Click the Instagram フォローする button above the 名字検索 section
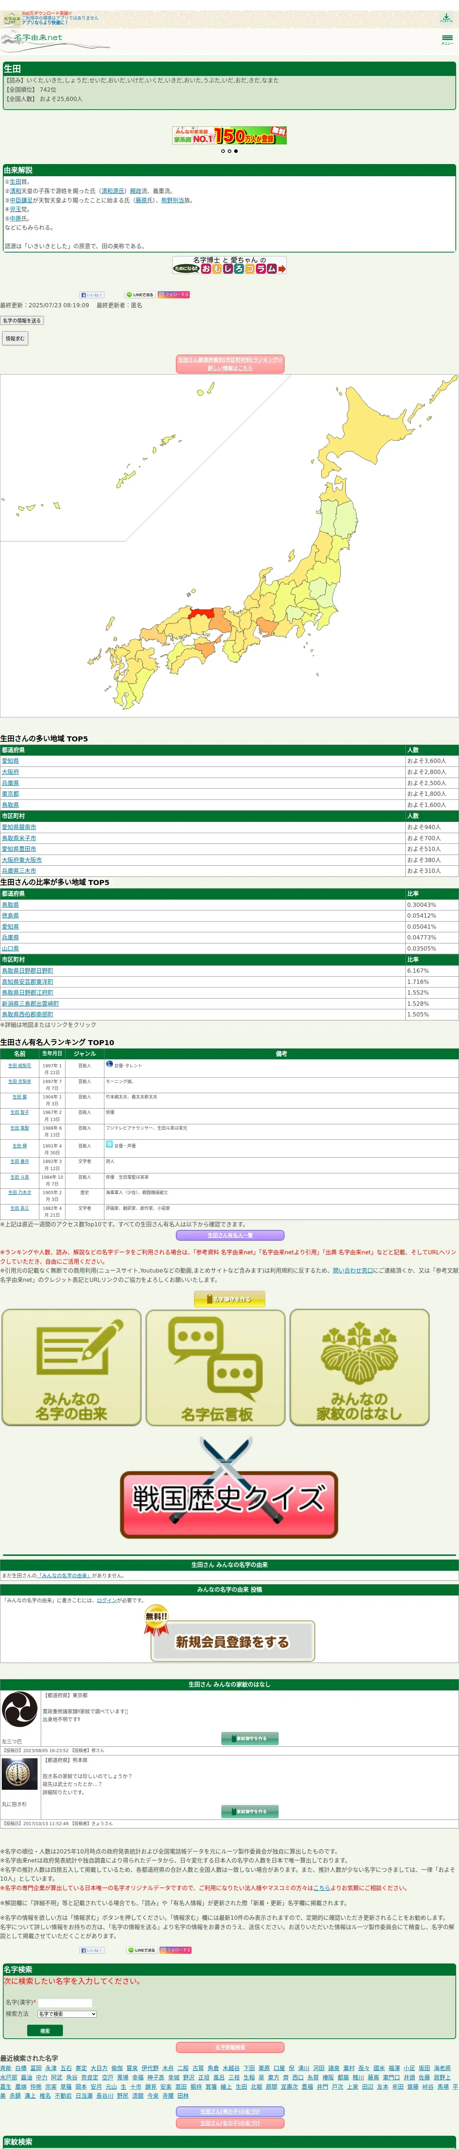Viewport: 459px width, 2149px height. [176, 1951]
